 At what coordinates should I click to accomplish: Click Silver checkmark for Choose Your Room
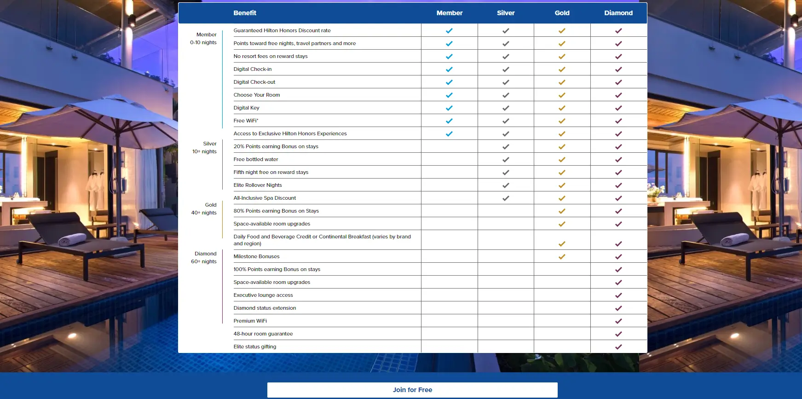click(x=506, y=95)
